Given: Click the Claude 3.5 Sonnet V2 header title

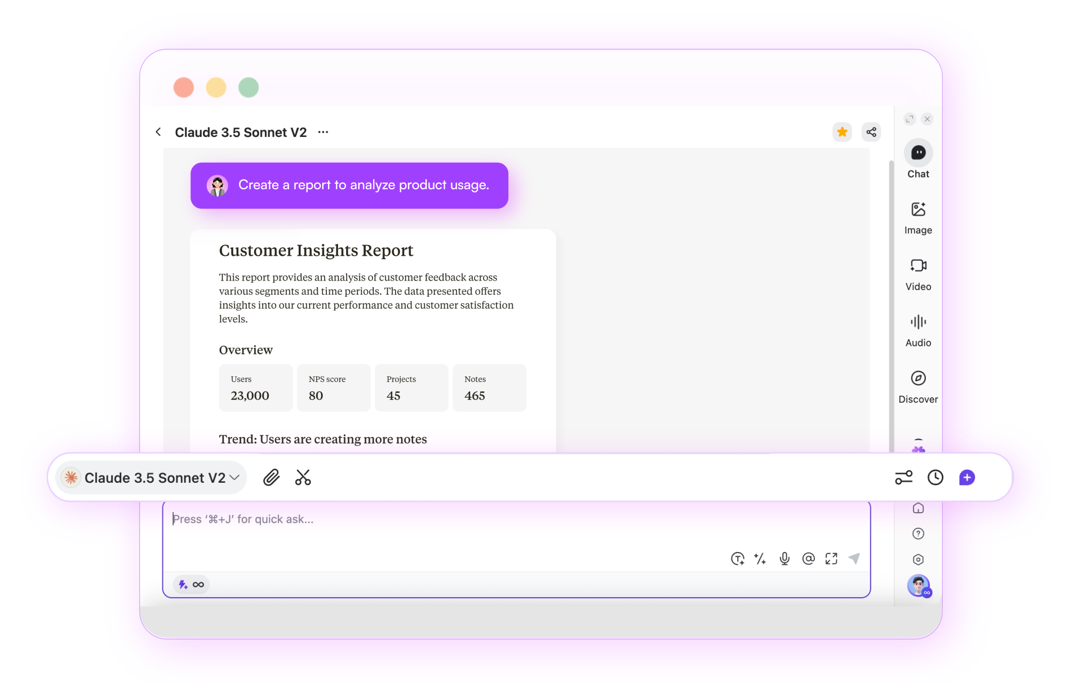Looking at the screenshot, I should (x=241, y=132).
